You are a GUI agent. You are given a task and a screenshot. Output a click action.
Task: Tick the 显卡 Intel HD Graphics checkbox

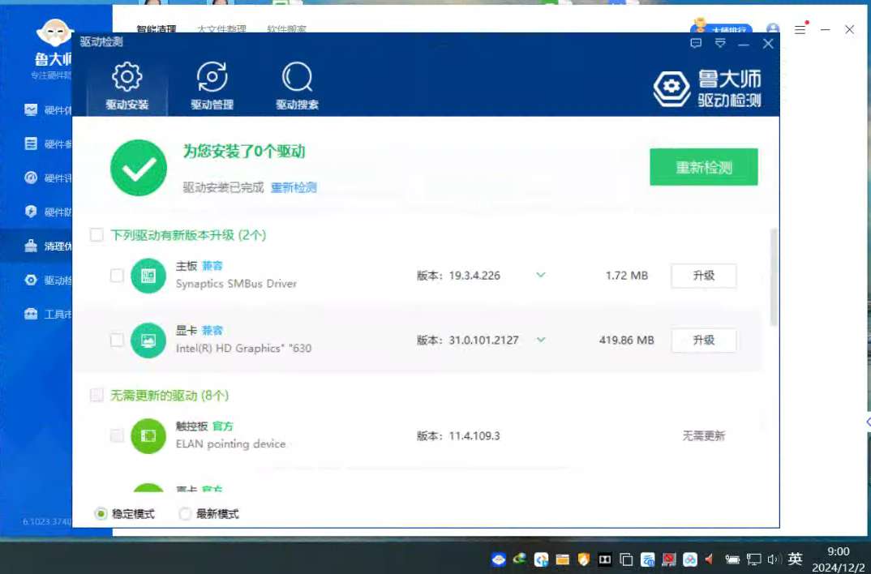pyautogui.click(x=117, y=340)
